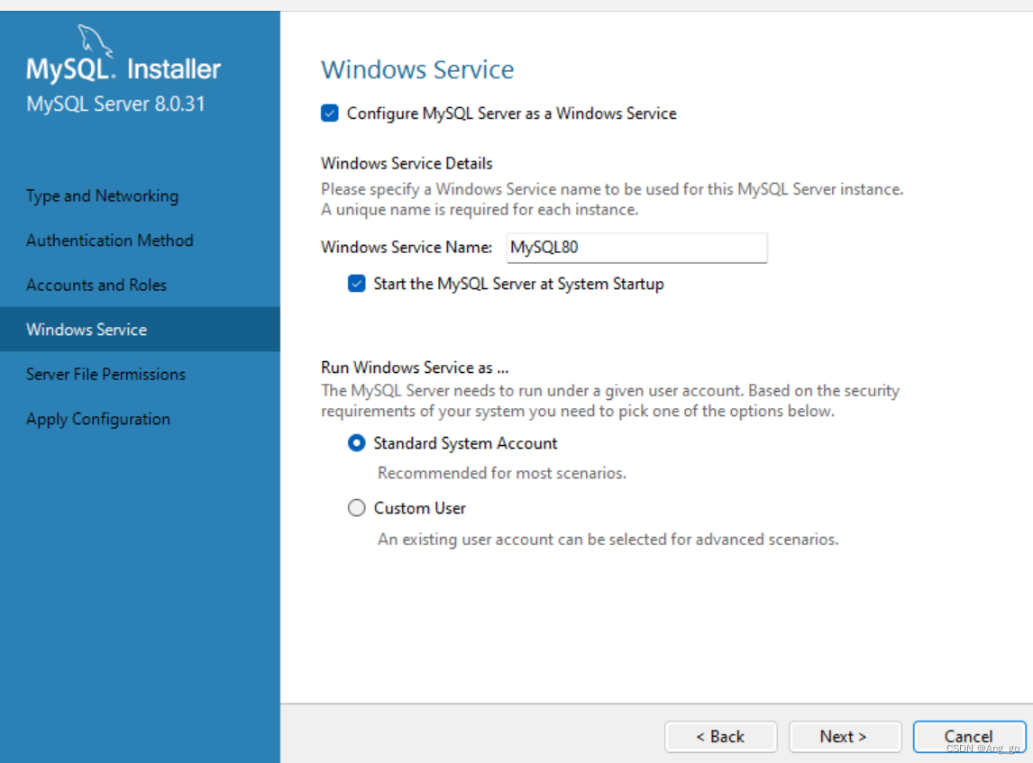This screenshot has width=1033, height=763.
Task: Click the < Back button
Action: [721, 737]
